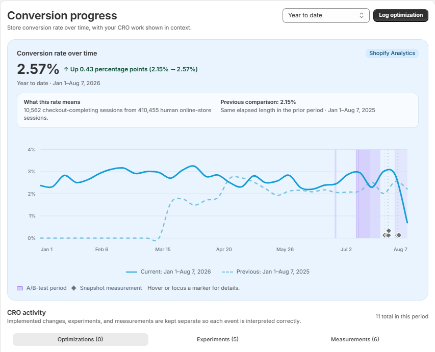
Task: Select the Measurements (6) tab
Action: click(355, 339)
